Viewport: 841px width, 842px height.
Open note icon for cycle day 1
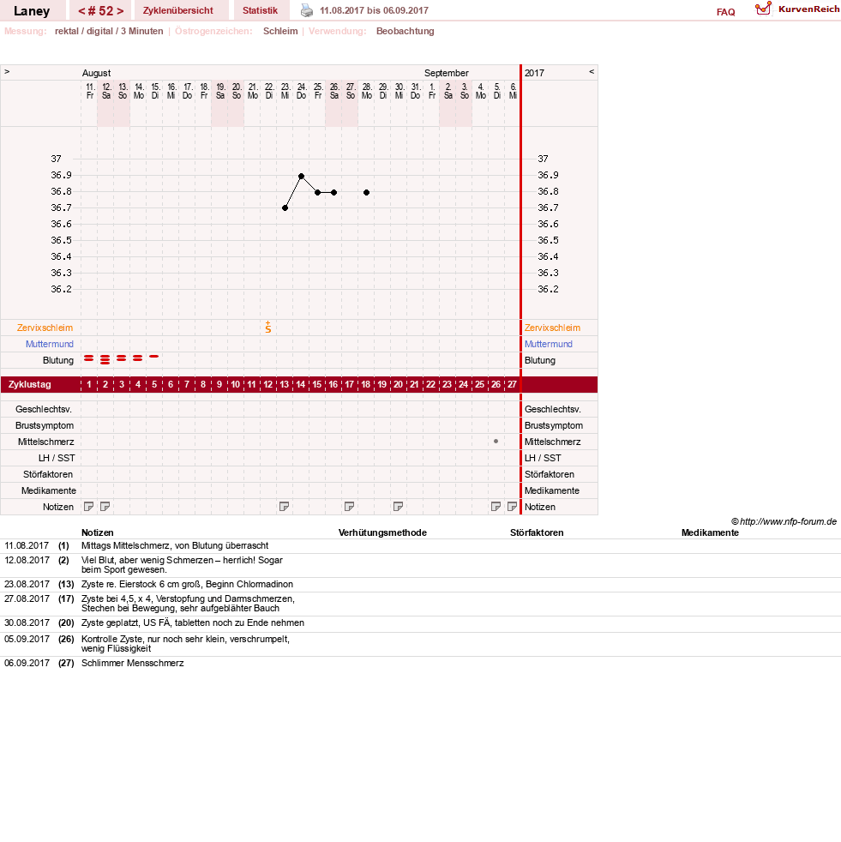click(89, 507)
